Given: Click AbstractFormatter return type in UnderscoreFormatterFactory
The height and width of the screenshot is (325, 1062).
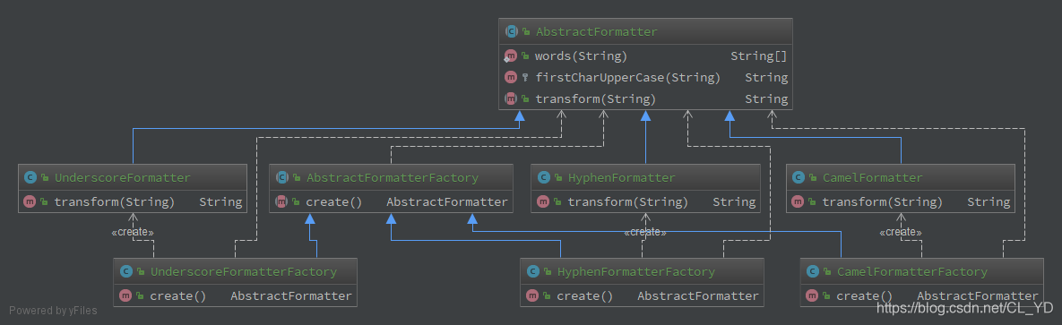Looking at the screenshot, I should pyautogui.click(x=291, y=295).
